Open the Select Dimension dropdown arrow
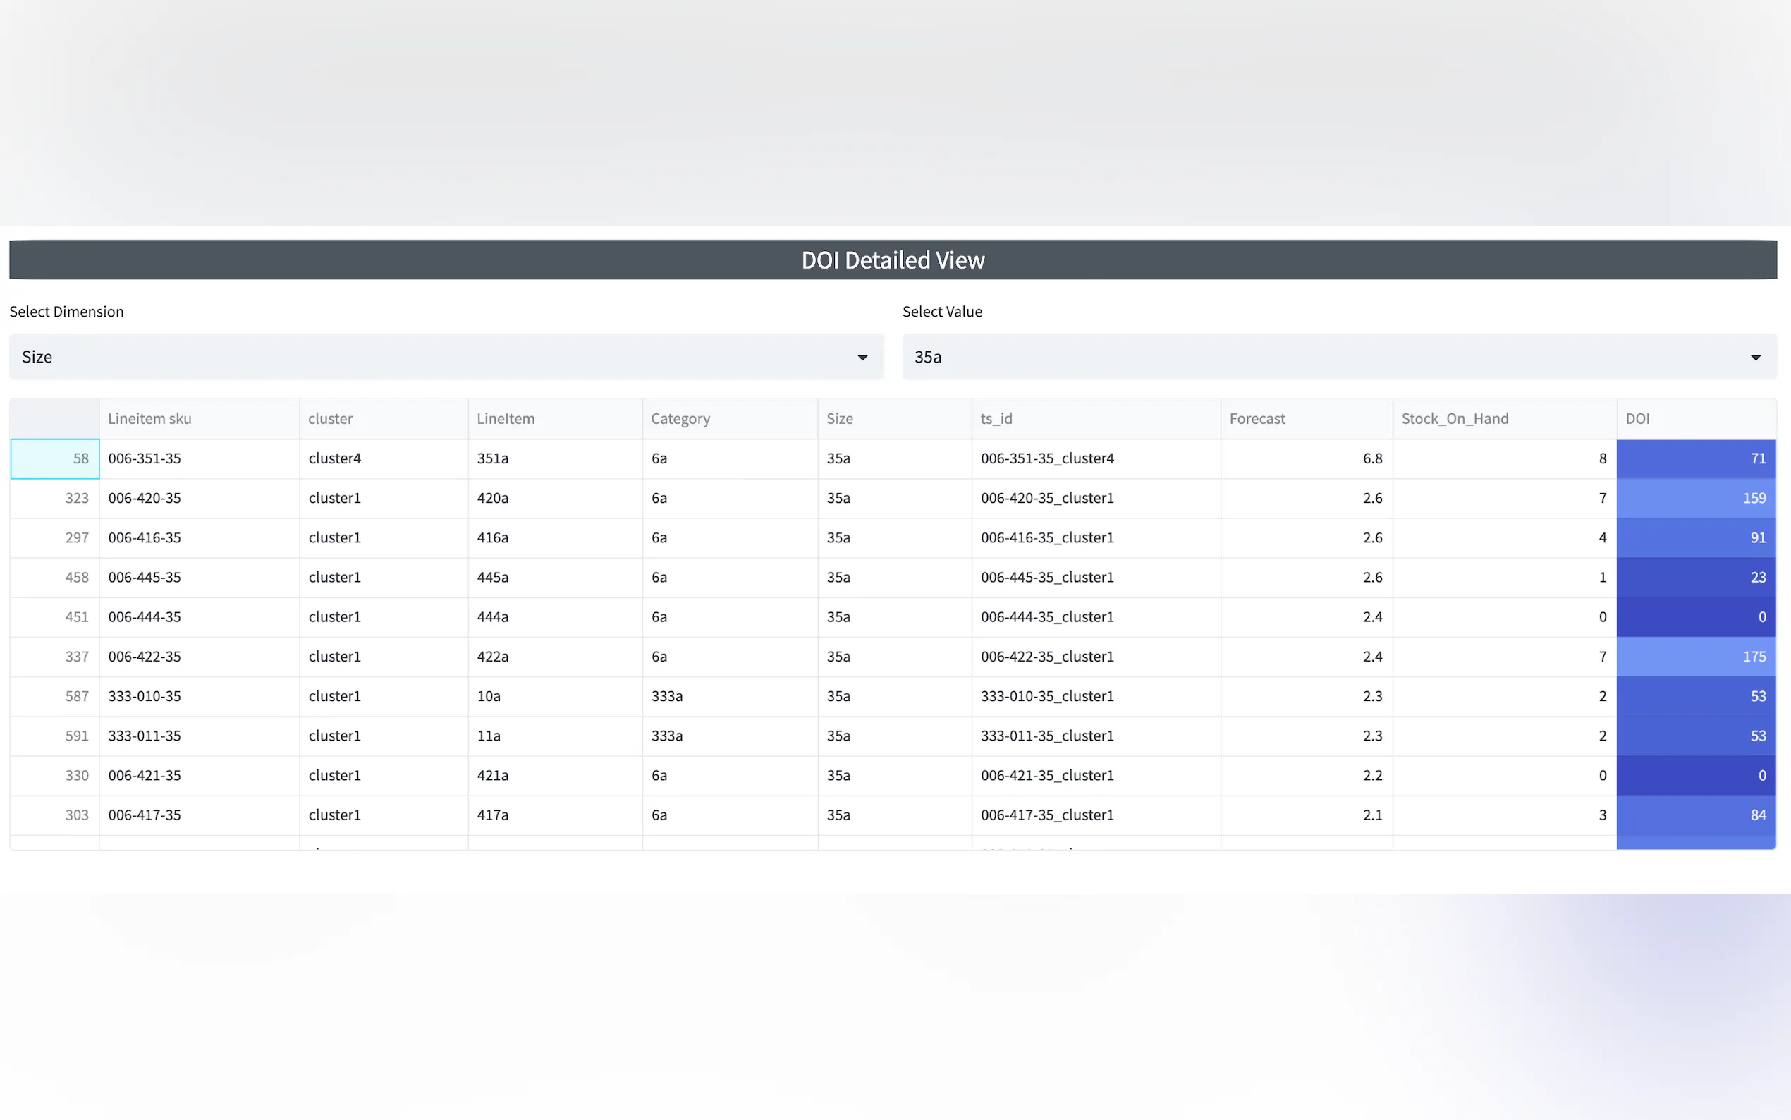Viewport: 1791px width, 1120px height. click(862, 357)
